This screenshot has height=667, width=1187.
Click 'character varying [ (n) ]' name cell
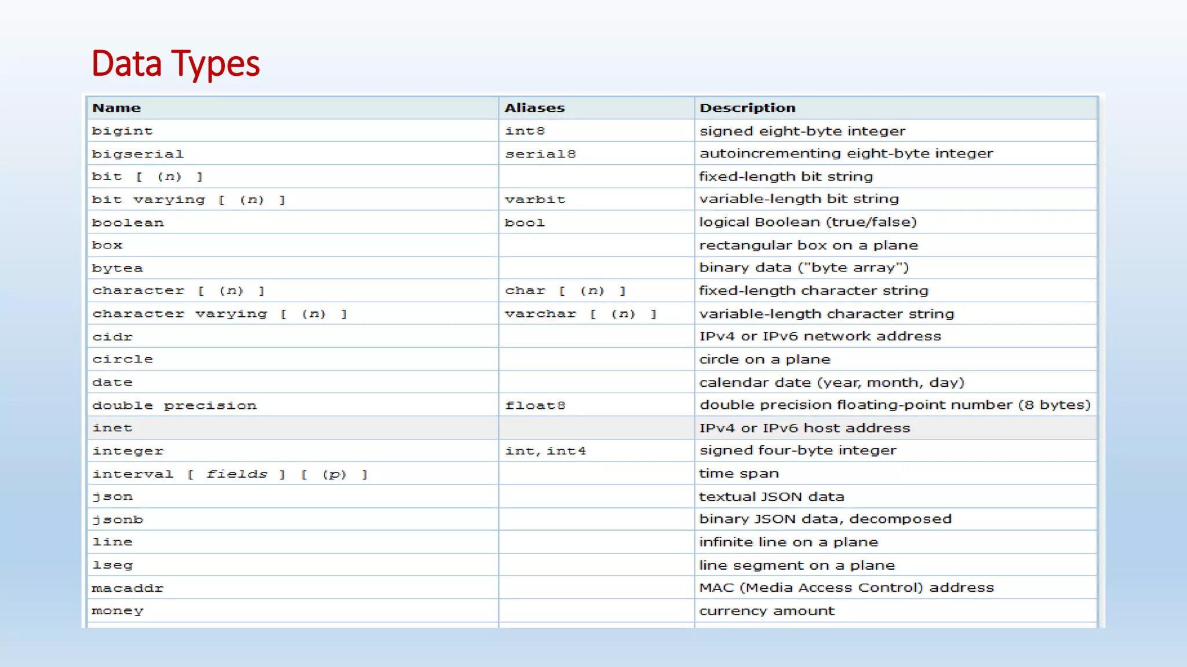pos(292,314)
